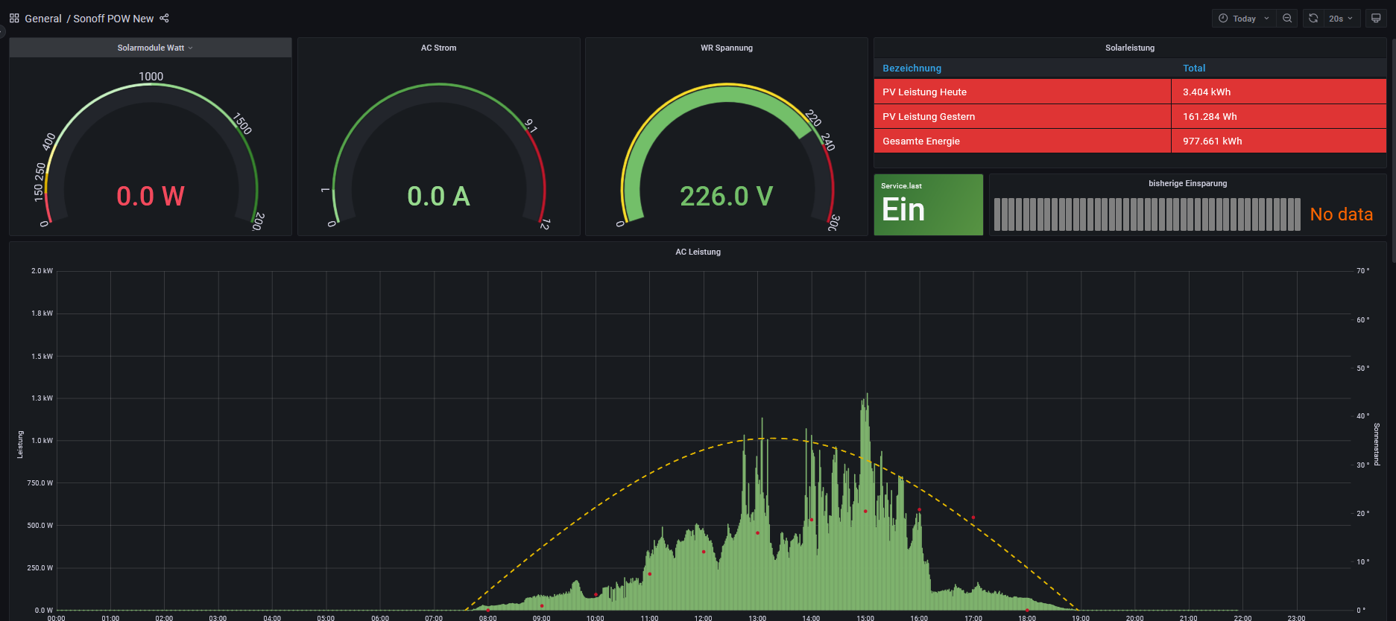Open the 20s refresh interval dropdown
This screenshot has width=1396, height=621.
point(1341,19)
